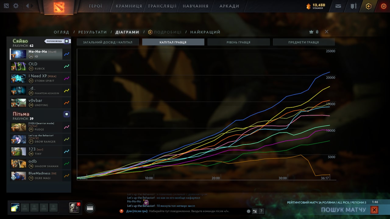Toggle odb Shadow Shaman green graph line
Image resolution: width=390 pixels, height=219 pixels.
tap(67, 163)
